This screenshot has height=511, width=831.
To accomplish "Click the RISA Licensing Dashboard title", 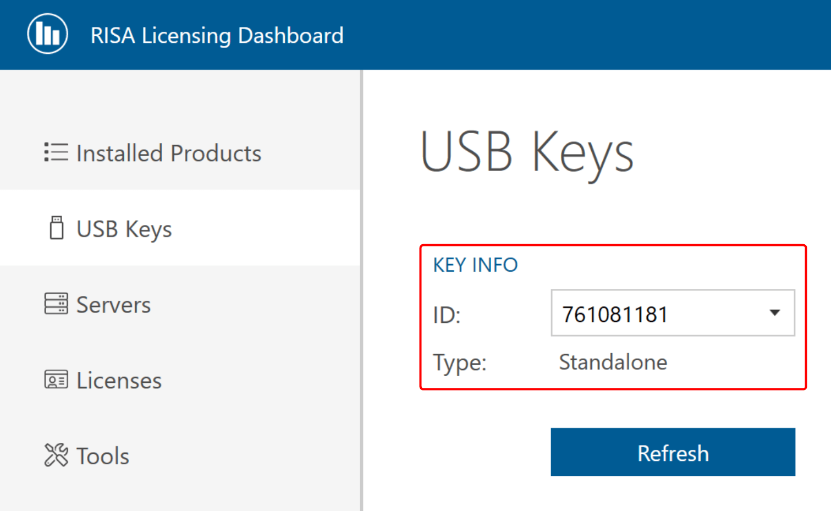I will coord(217,35).
